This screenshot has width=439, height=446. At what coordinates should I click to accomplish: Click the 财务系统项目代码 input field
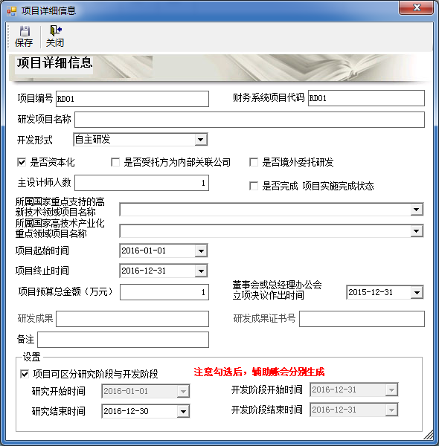pos(366,98)
